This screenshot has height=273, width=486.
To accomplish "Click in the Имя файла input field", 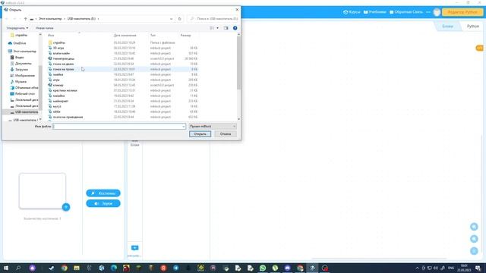I will click(x=119, y=127).
